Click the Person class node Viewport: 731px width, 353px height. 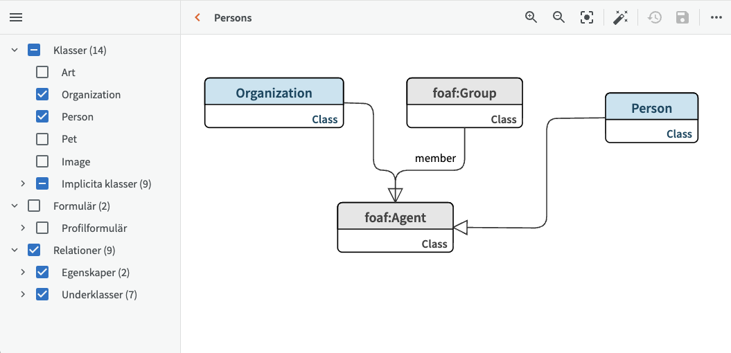[x=651, y=109]
